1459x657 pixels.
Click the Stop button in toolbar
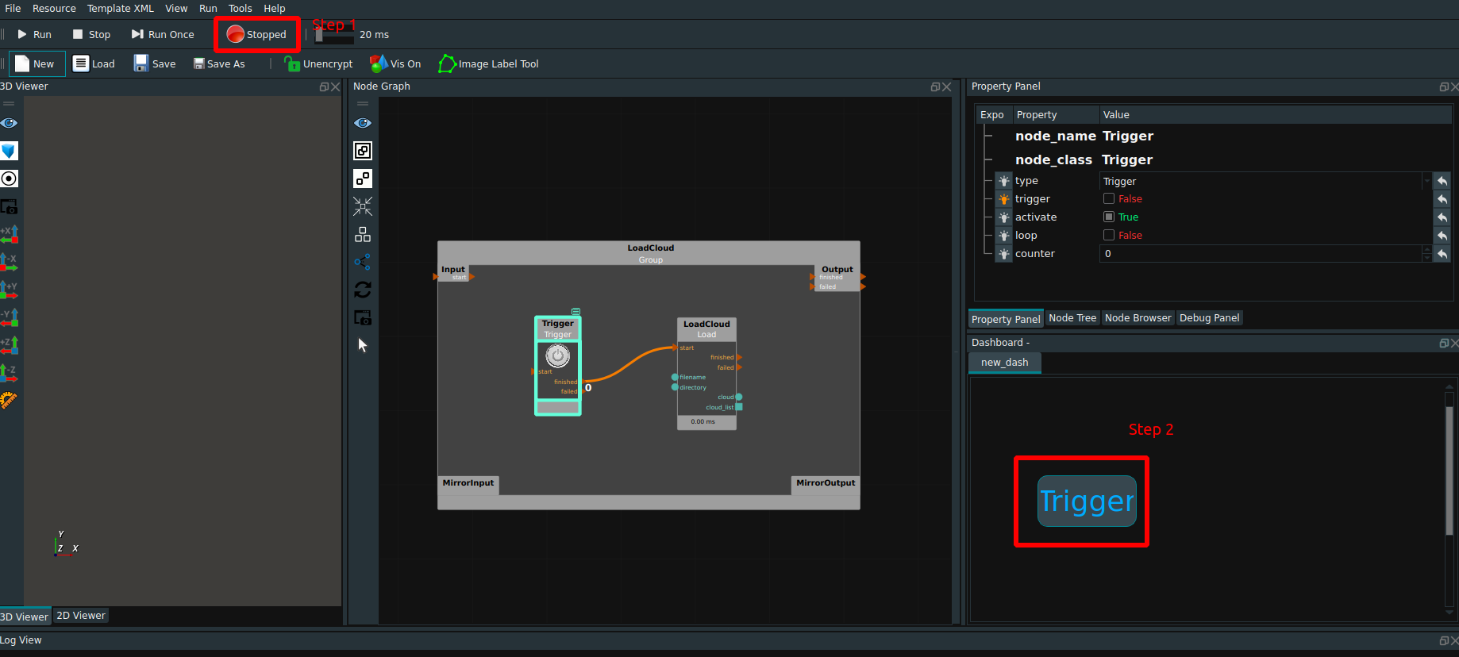point(91,34)
